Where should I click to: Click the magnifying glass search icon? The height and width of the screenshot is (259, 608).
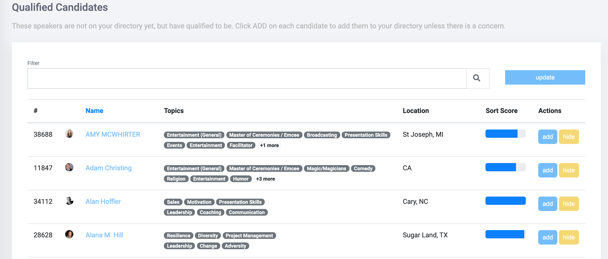[x=477, y=78]
